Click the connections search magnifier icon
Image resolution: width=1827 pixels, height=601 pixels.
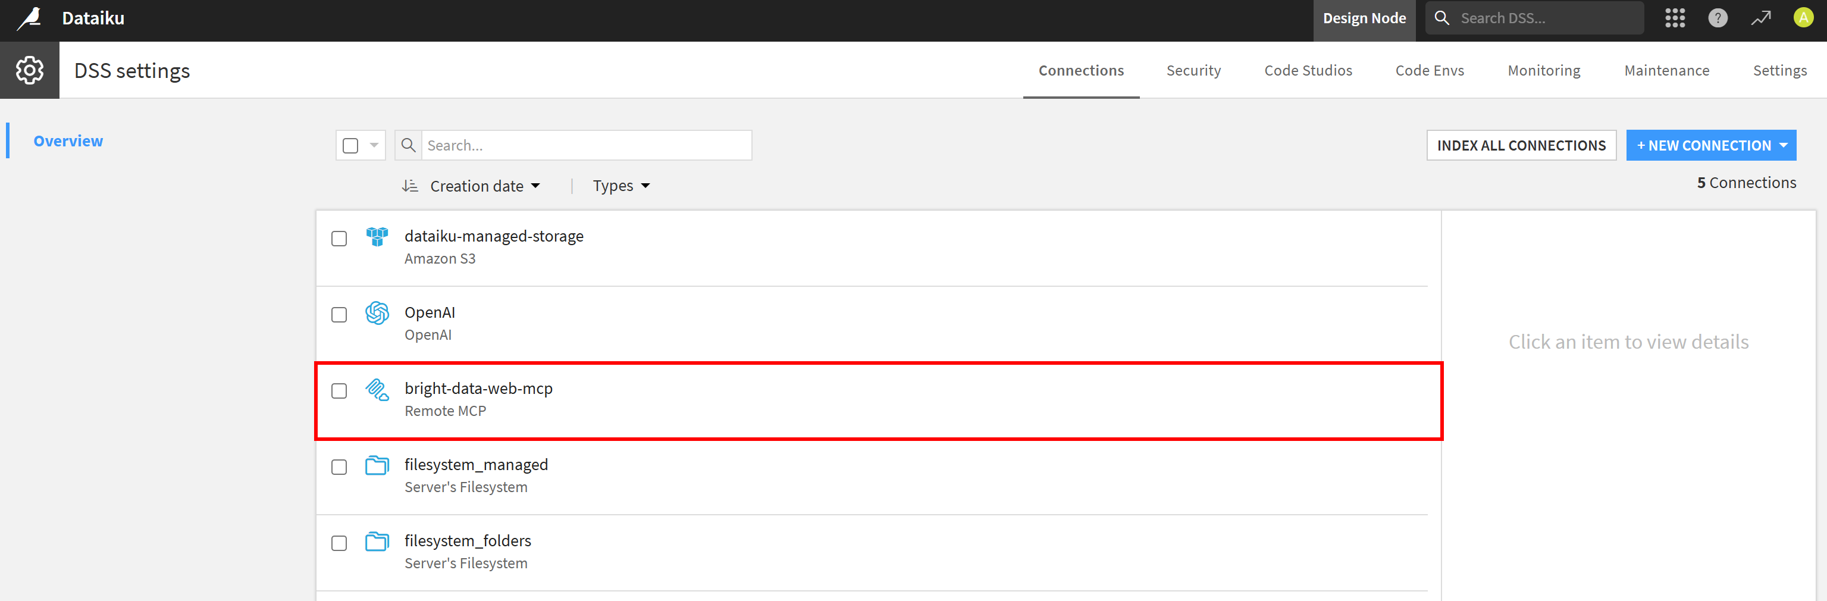coord(408,145)
